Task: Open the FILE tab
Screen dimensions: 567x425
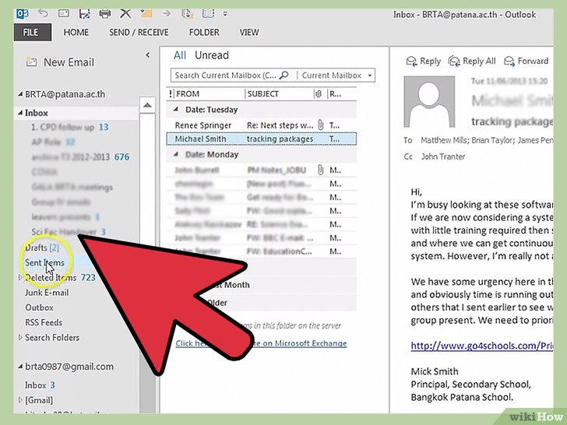Action: pos(30,33)
